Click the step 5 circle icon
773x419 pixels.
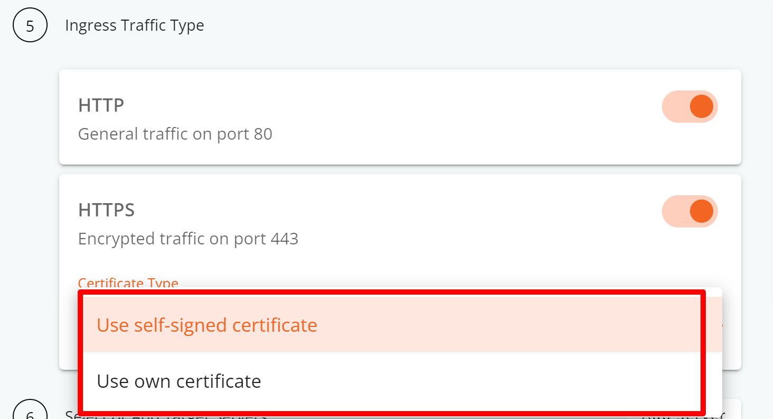coord(30,25)
